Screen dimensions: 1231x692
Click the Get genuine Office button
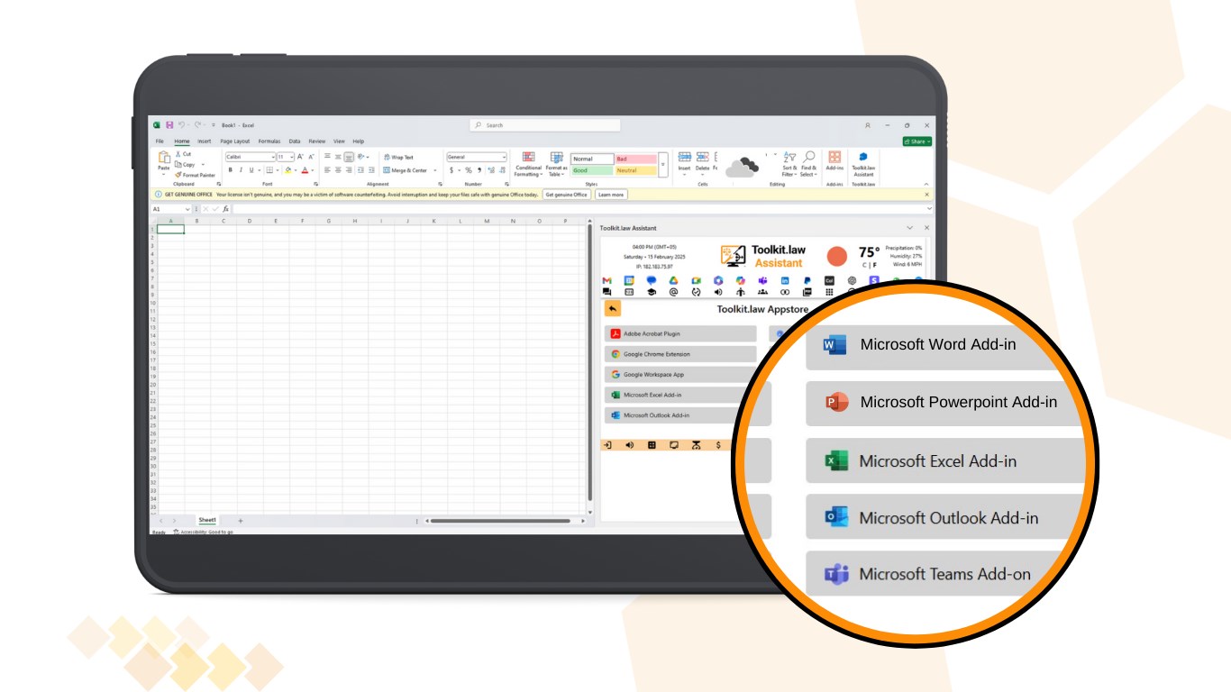pos(566,195)
